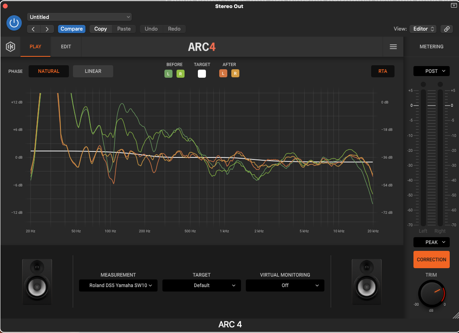Click the ARC 4 footer title
Viewport: 459px width, 333px height.
click(230, 325)
